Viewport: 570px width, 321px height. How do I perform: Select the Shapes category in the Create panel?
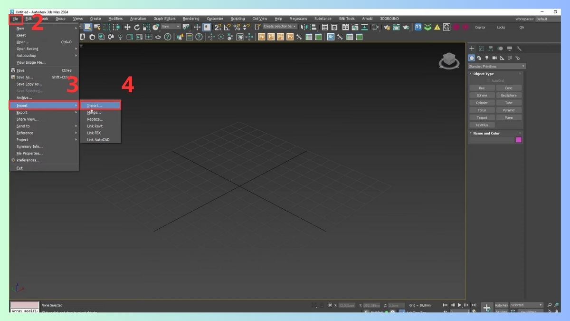[479, 58]
